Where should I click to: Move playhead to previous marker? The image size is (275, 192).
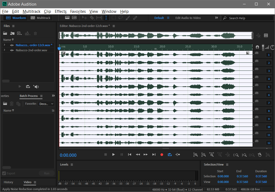pos(129,154)
